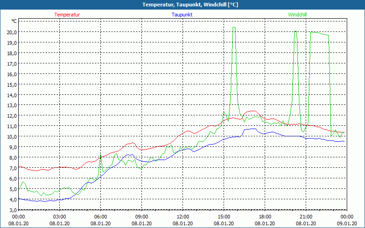Click the first Windchill spike peak after 15:00
Screen dimensions: 365x228
(234, 27)
